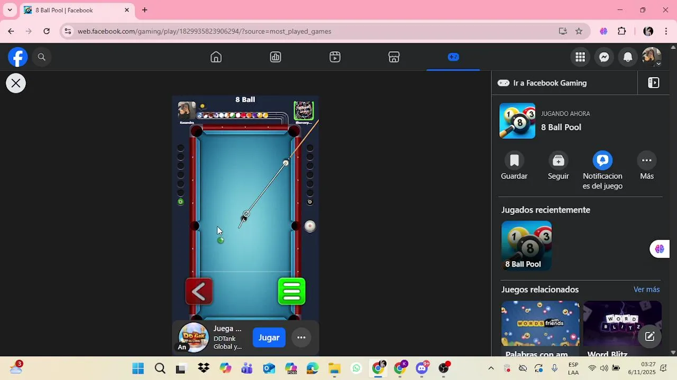Click the address bar URL
Viewport: 677px width, 380px height.
(204, 31)
